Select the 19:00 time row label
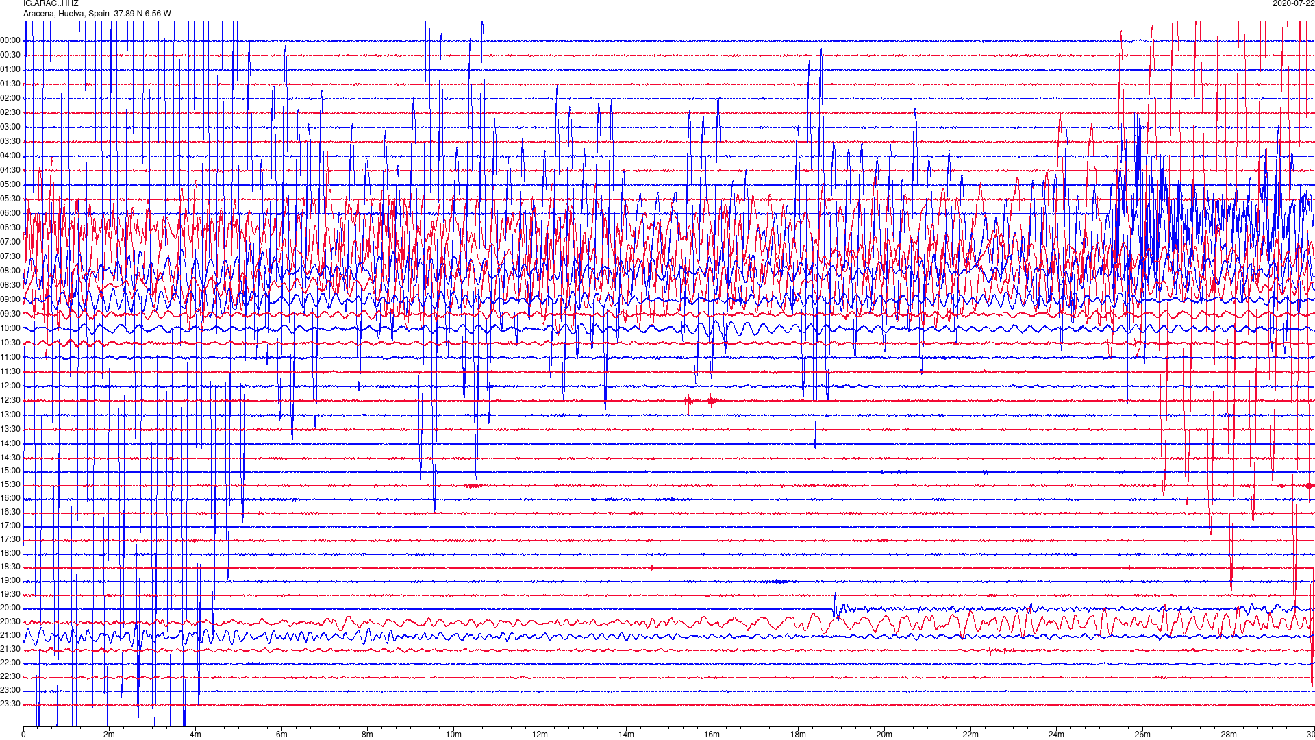The height and width of the screenshot is (740, 1315). pyautogui.click(x=10, y=581)
